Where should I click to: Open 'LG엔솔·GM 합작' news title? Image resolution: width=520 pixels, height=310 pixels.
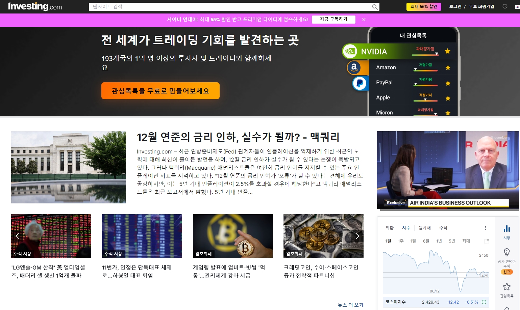48,272
